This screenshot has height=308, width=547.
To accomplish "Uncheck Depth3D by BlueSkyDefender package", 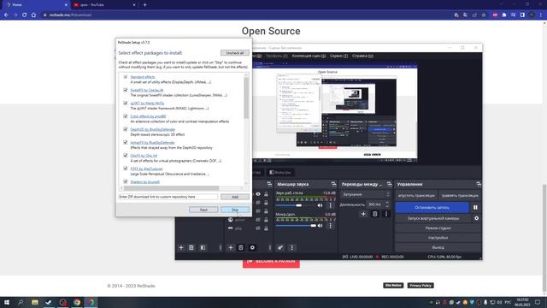I will coord(126,129).
